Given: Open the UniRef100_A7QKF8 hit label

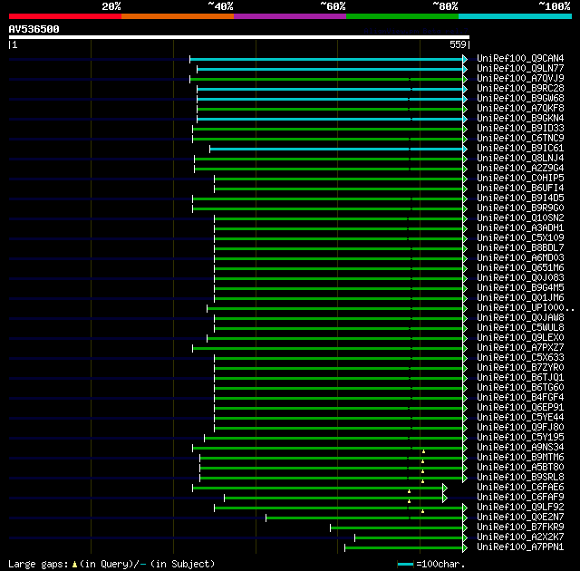Looking at the screenshot, I should pyautogui.click(x=520, y=109).
